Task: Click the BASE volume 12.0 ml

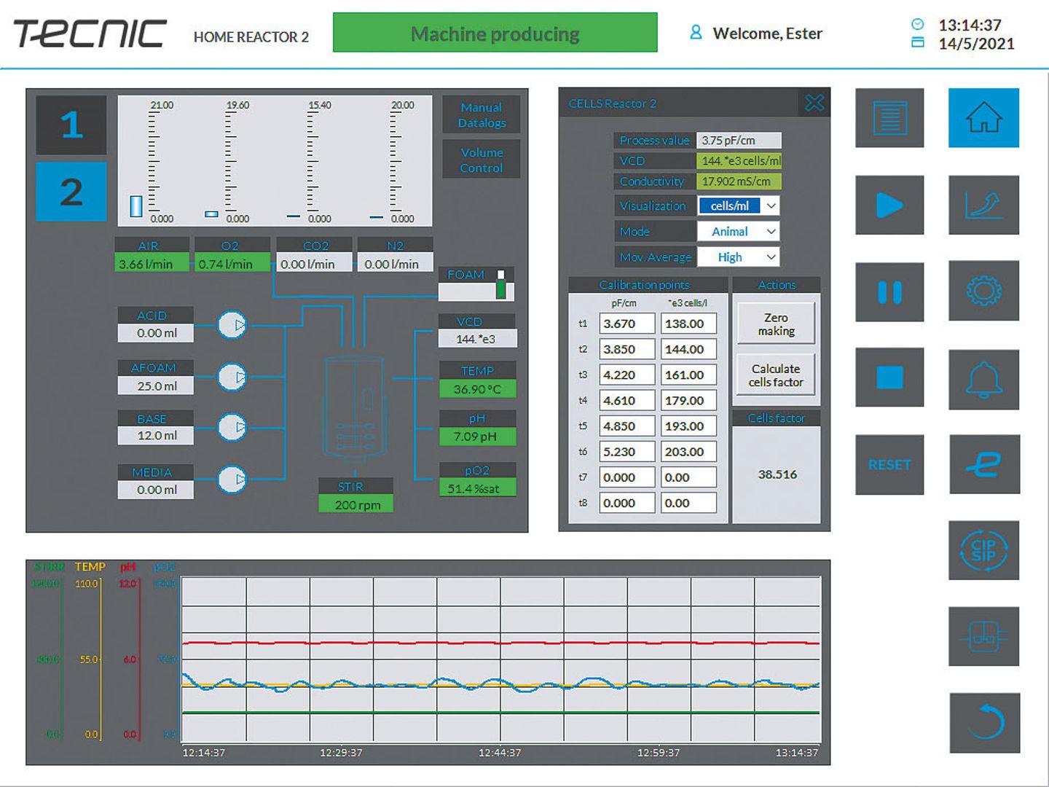Action: point(156,435)
